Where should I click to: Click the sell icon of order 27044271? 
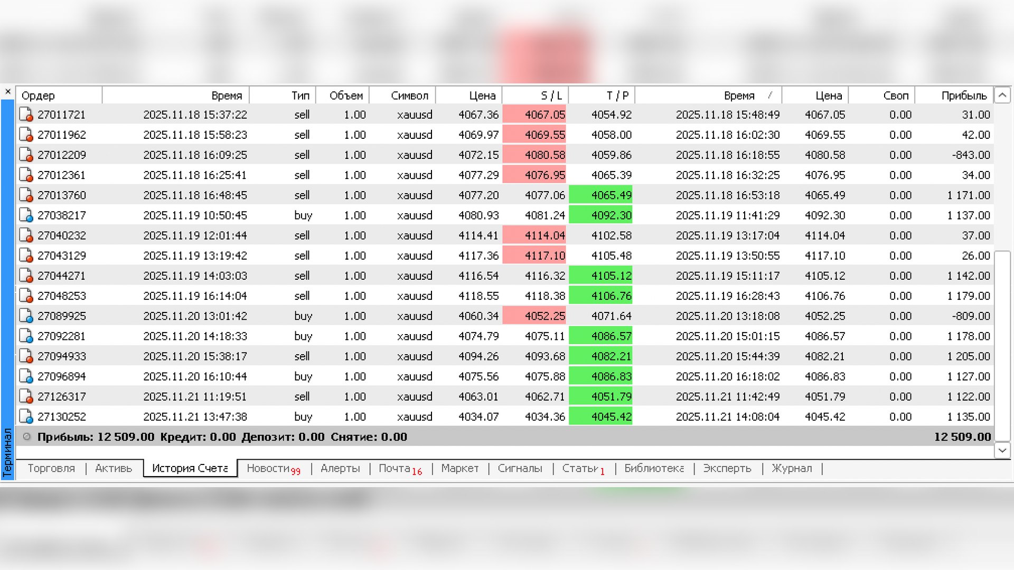click(x=26, y=275)
